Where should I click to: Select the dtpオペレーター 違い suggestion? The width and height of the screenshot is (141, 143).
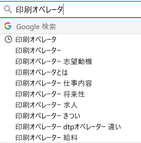coord(70,127)
